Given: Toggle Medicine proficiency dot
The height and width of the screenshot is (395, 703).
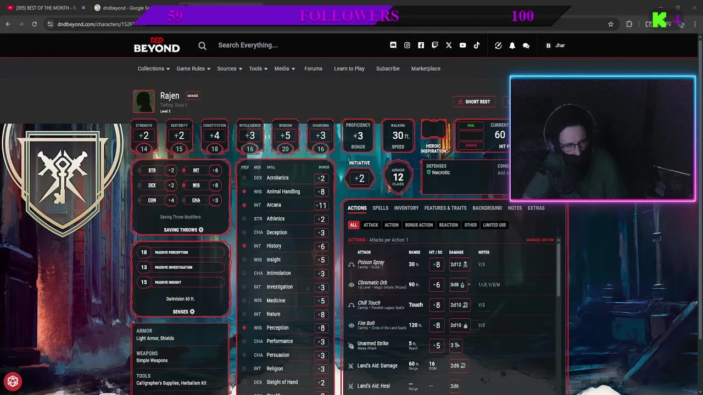Looking at the screenshot, I should (244, 301).
